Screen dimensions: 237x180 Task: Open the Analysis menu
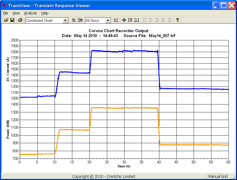31,13
